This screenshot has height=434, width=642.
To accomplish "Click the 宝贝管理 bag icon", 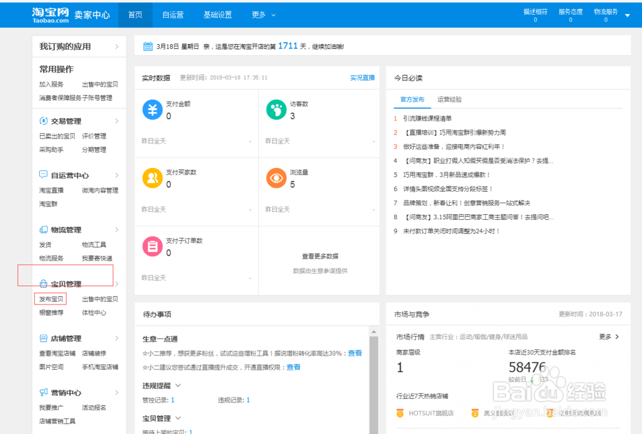I will point(44,284).
